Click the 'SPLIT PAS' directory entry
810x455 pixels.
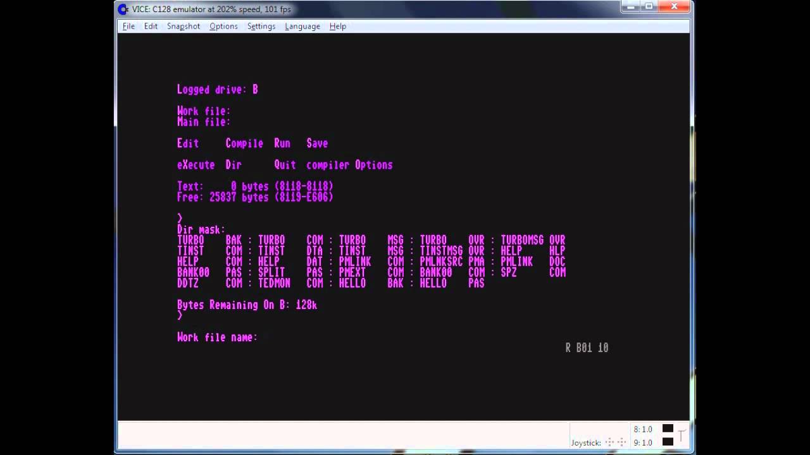pyautogui.click(x=290, y=272)
